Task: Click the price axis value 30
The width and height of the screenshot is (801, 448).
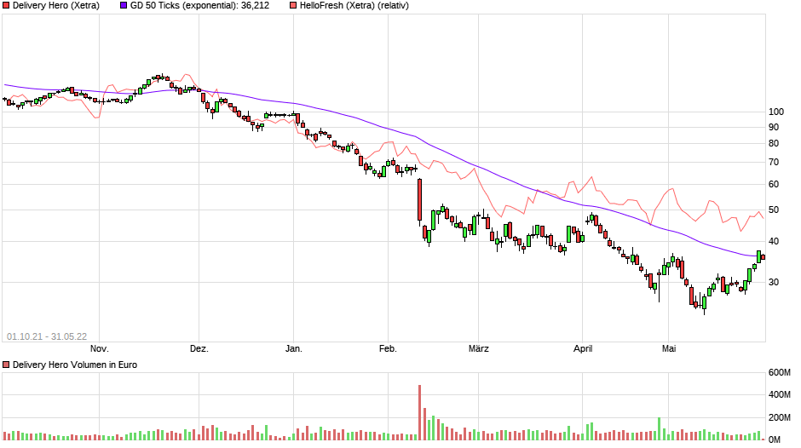Action: click(774, 283)
